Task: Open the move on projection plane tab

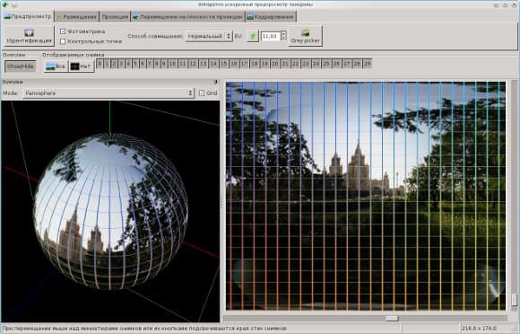Action: tap(187, 17)
